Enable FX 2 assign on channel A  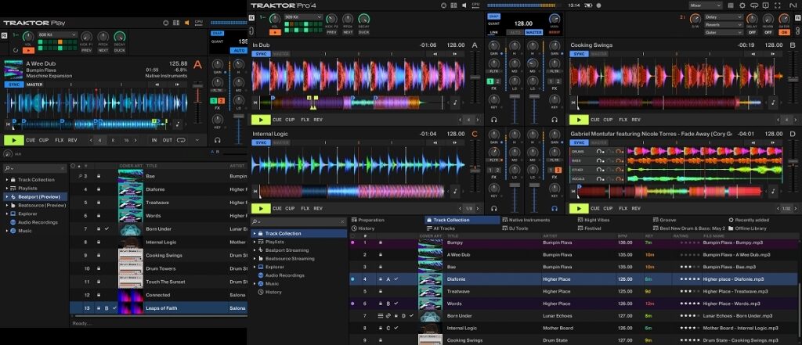click(497, 81)
